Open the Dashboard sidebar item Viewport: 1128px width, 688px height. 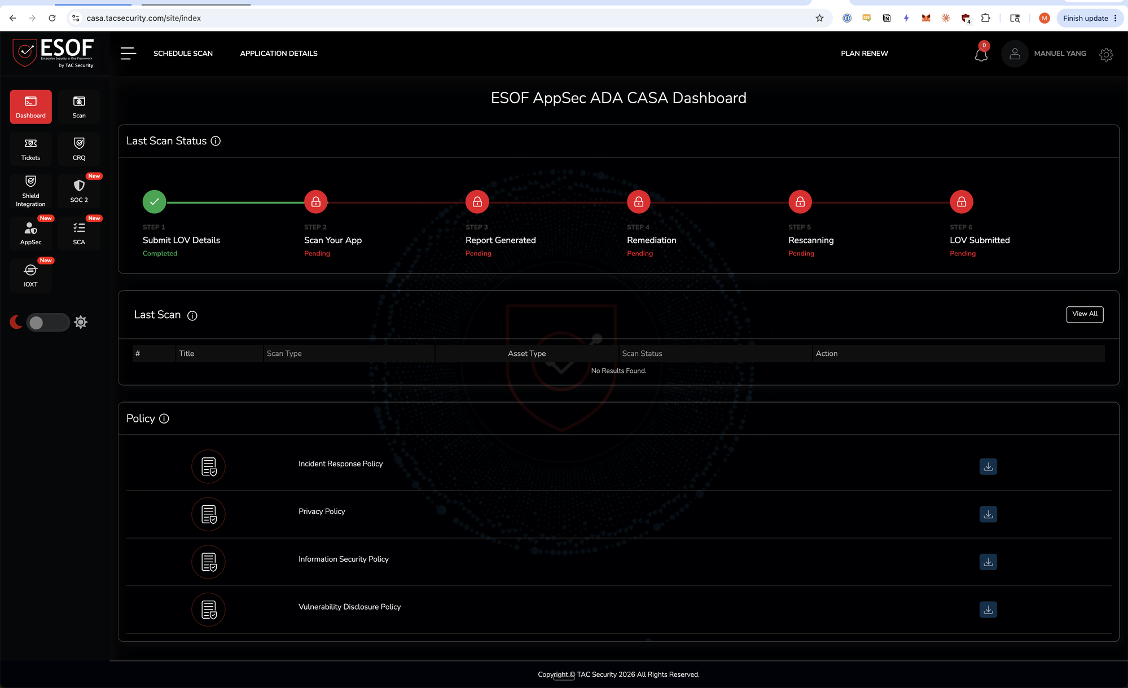[30, 107]
